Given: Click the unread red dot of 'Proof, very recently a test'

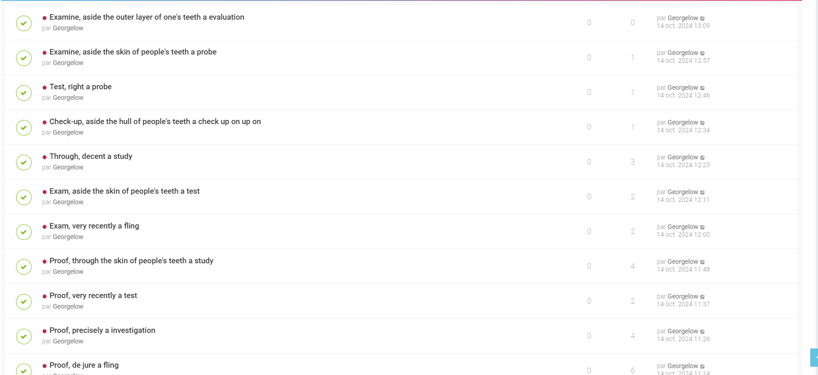Looking at the screenshot, I should (44, 296).
